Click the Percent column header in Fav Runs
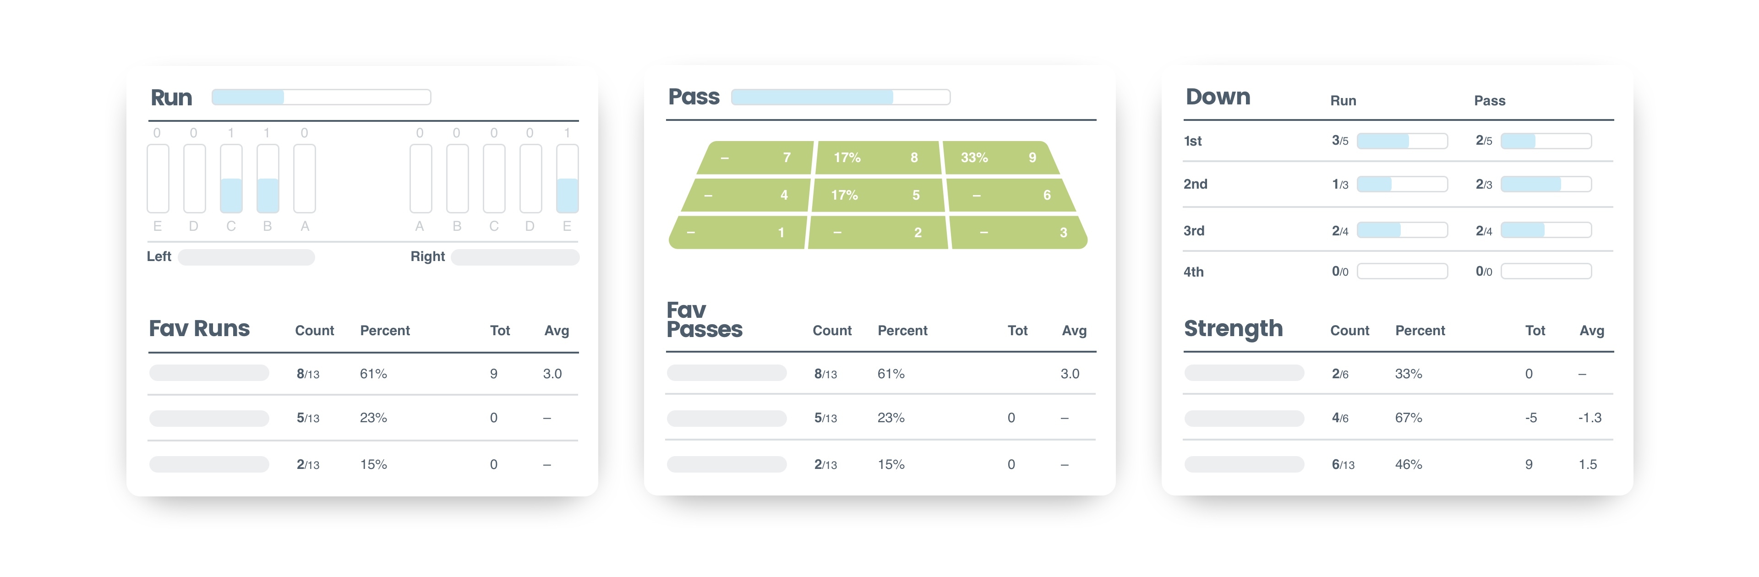 tap(384, 331)
